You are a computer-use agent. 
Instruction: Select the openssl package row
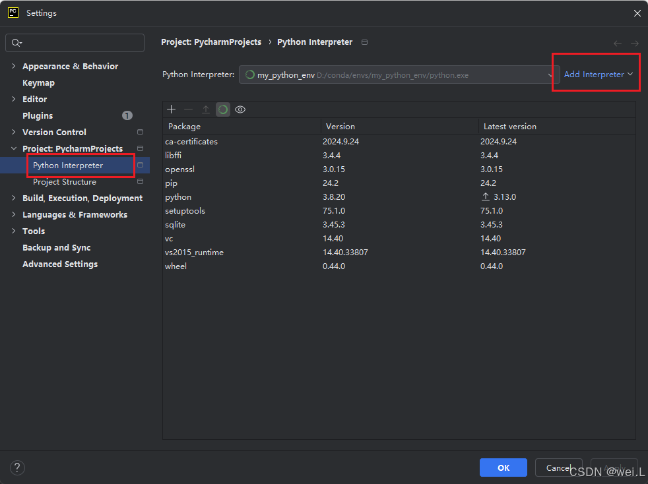click(x=399, y=169)
